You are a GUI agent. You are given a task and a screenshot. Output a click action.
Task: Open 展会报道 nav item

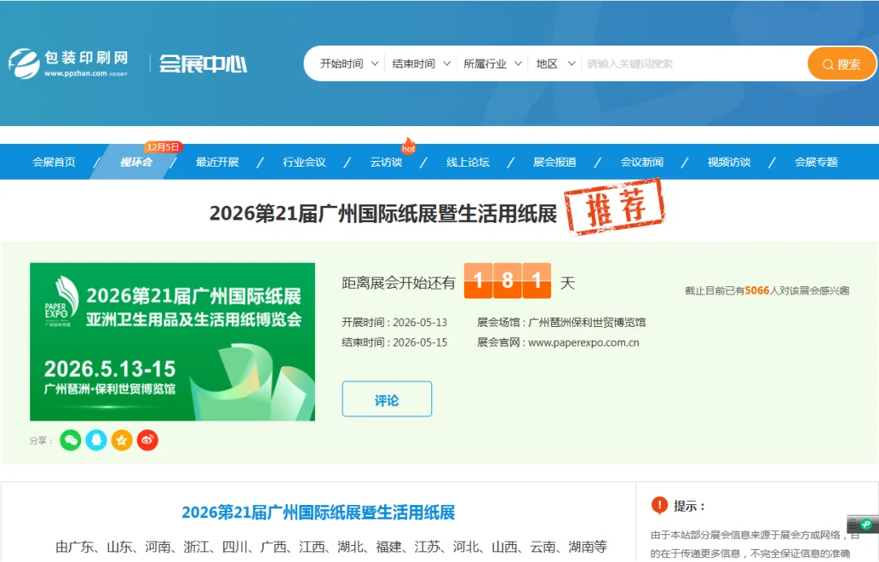click(555, 162)
